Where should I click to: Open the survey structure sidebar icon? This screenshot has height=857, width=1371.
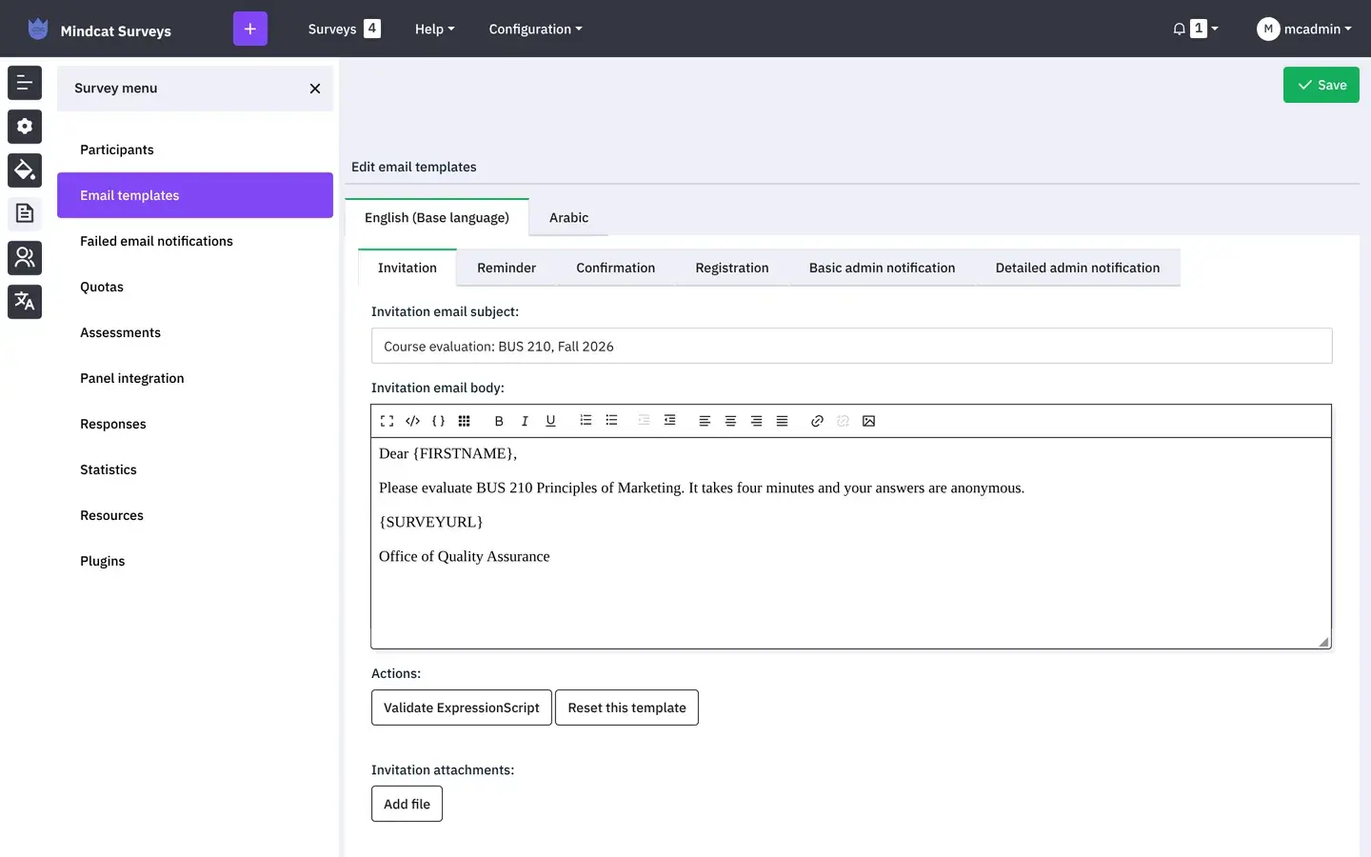click(25, 83)
